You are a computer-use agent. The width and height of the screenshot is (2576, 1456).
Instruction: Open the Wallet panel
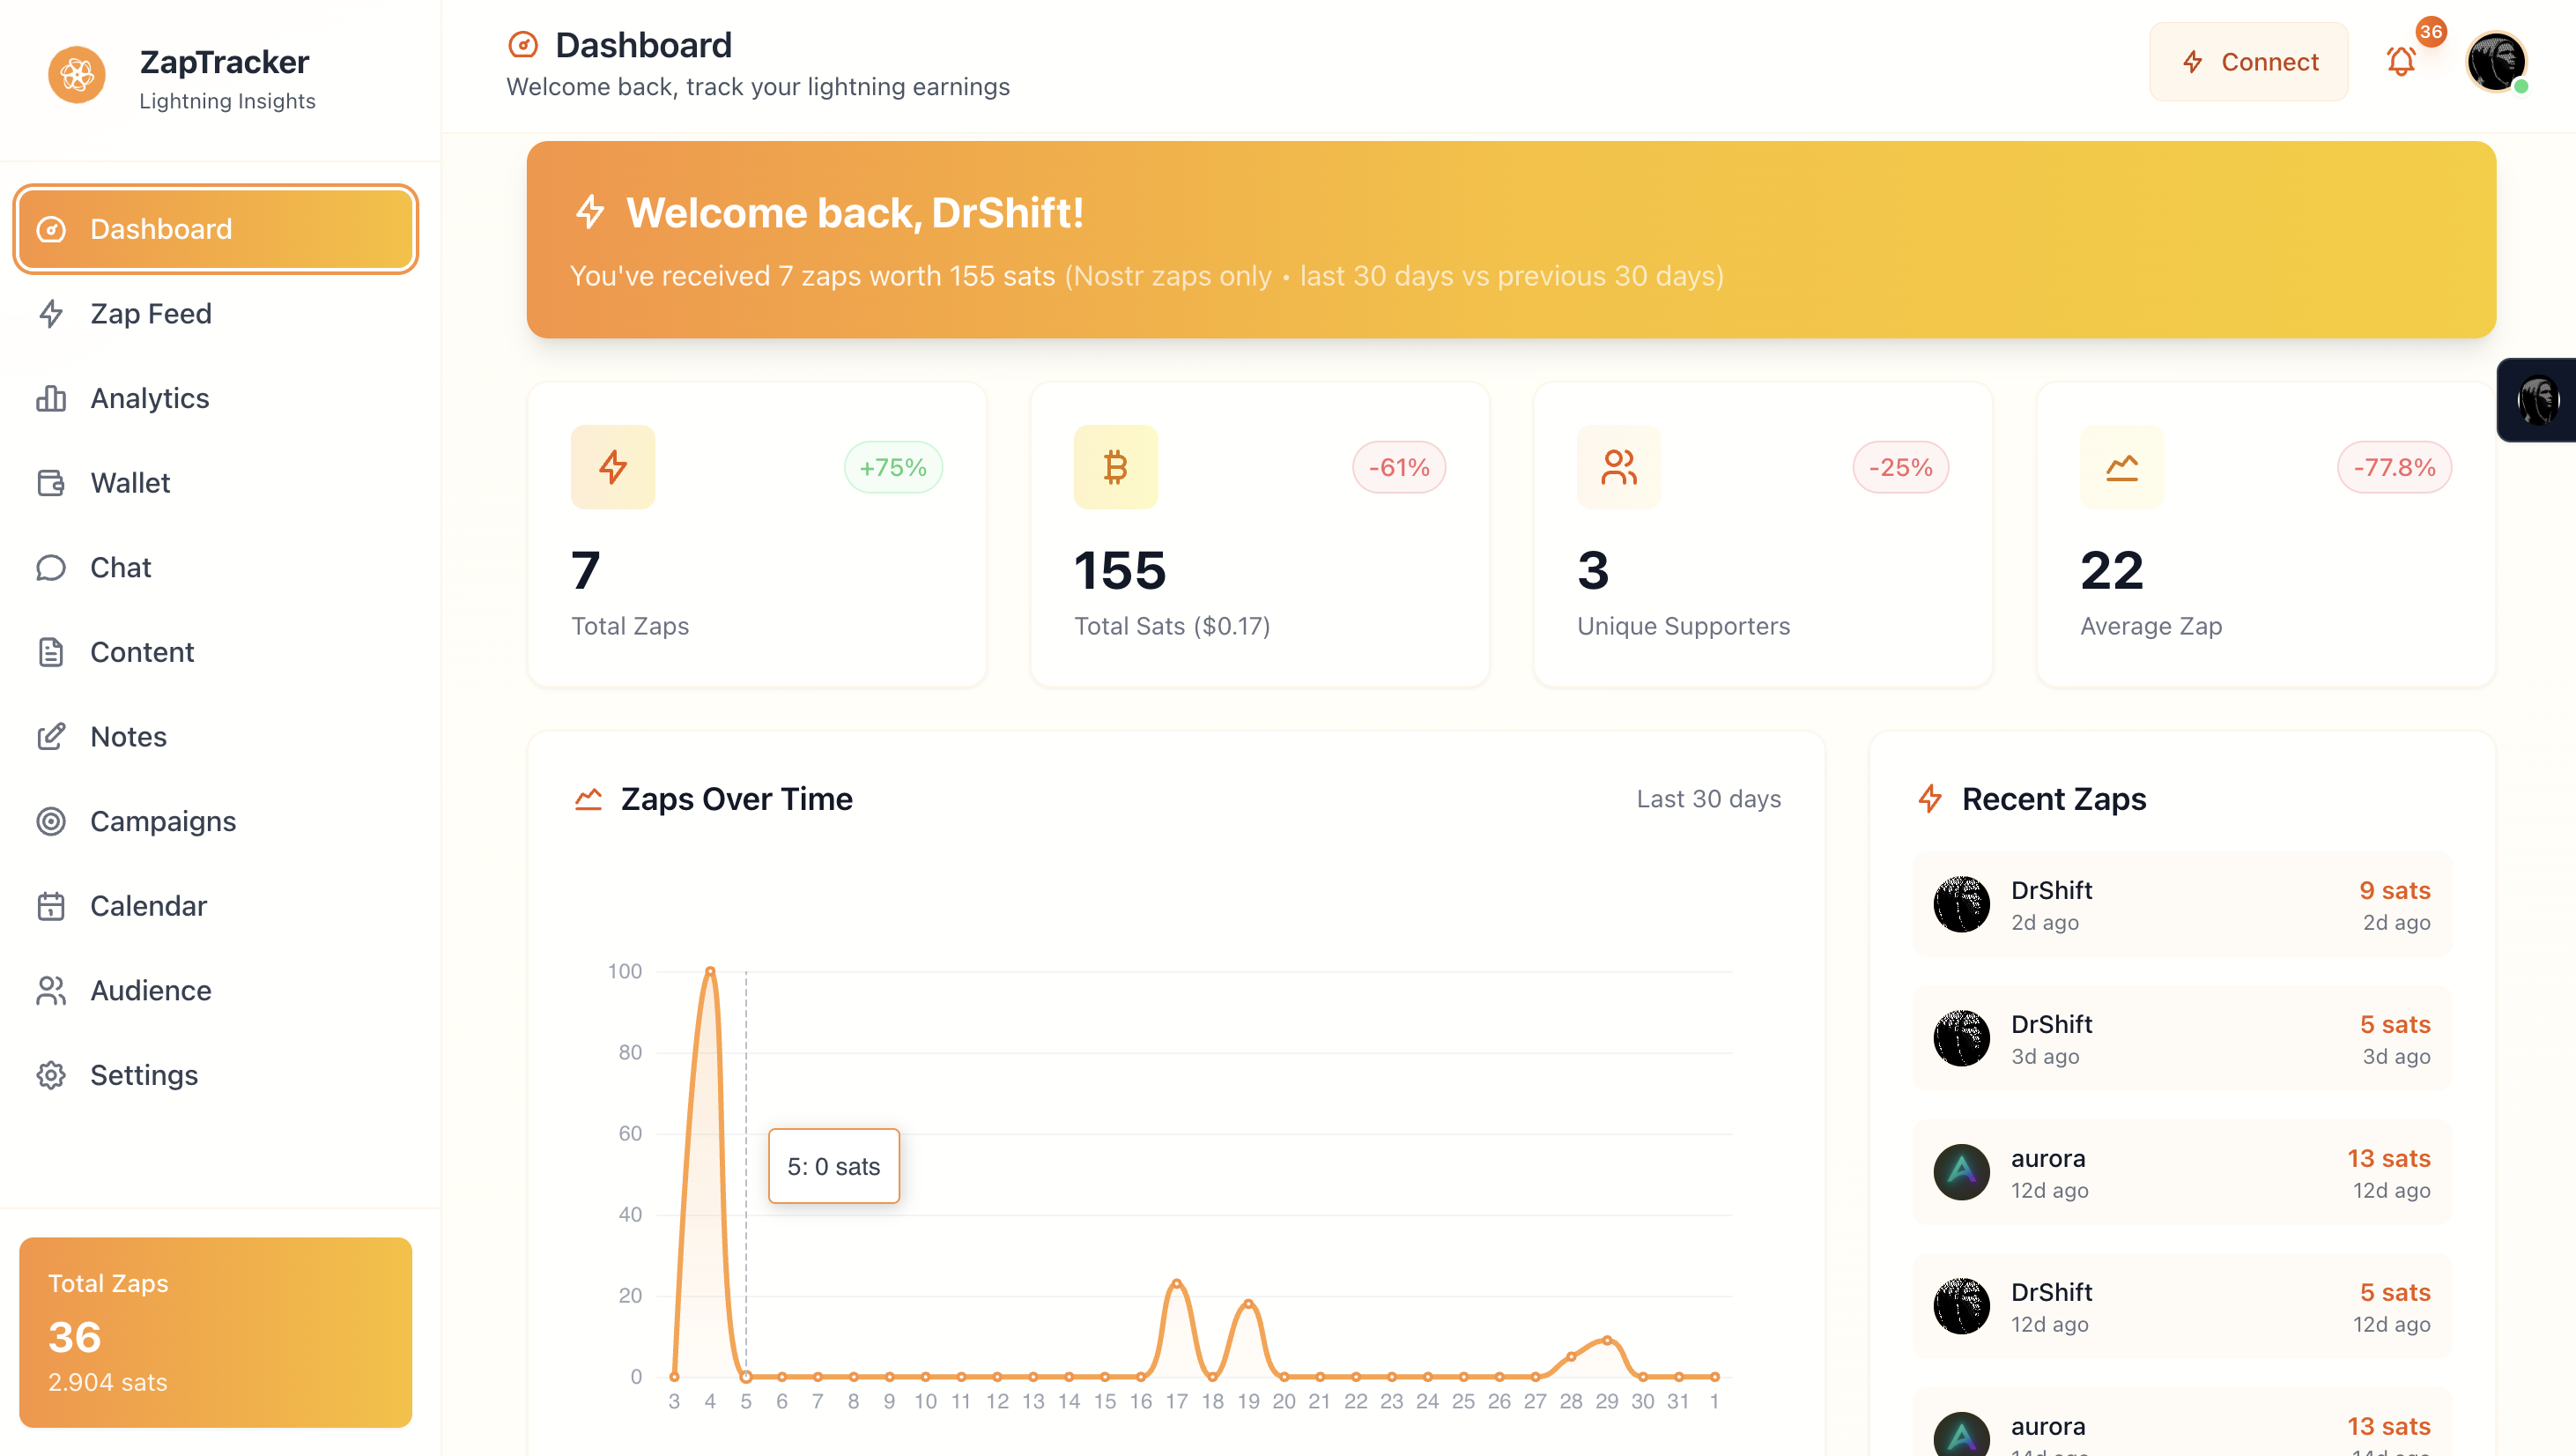(130, 482)
